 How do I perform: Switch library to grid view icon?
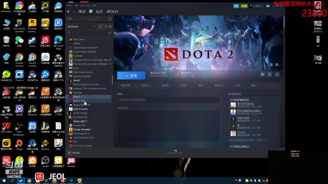(109, 19)
